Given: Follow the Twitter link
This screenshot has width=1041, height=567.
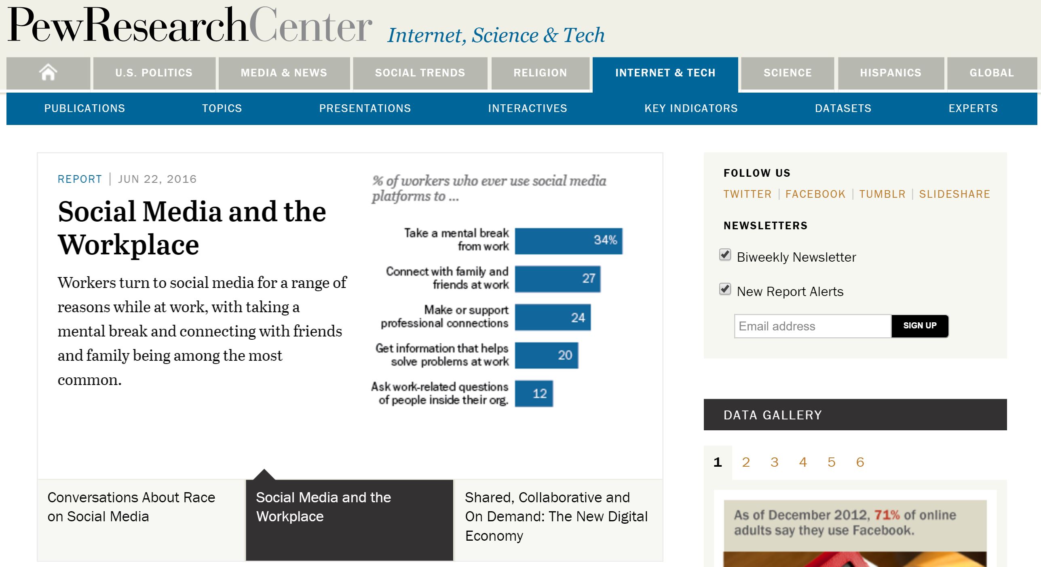Looking at the screenshot, I should pos(747,194).
